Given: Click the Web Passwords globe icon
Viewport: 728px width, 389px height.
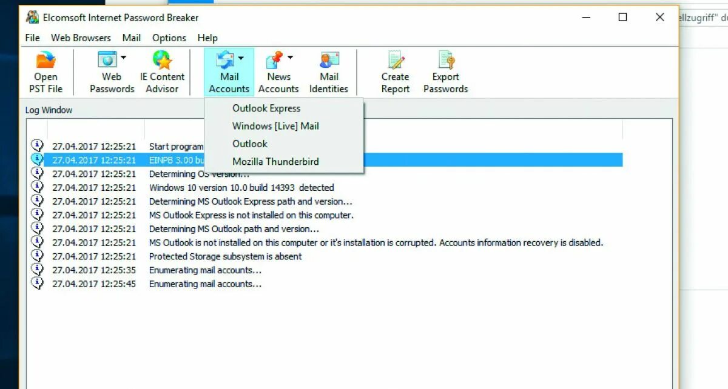Looking at the screenshot, I should click(107, 59).
